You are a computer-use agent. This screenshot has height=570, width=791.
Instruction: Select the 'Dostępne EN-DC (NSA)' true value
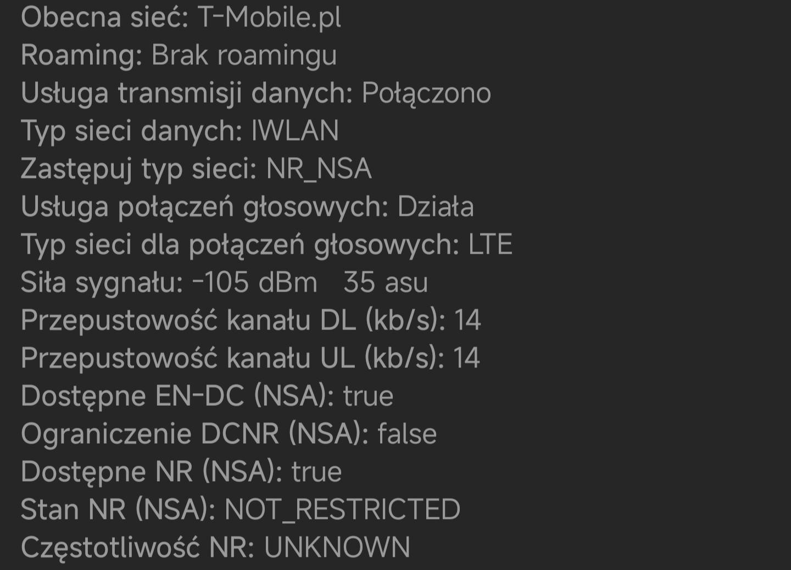pyautogui.click(x=368, y=396)
